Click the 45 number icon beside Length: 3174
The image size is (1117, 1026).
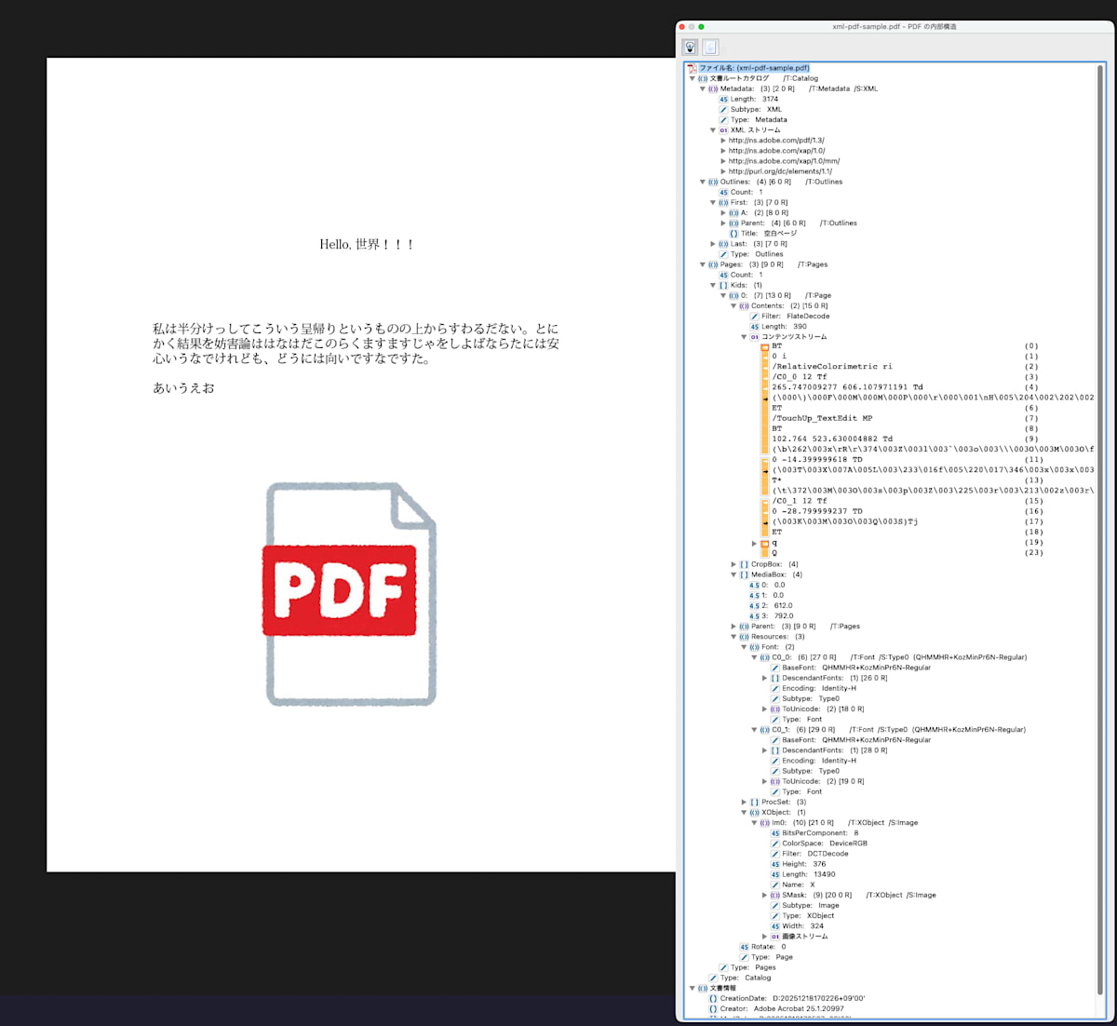tap(723, 99)
